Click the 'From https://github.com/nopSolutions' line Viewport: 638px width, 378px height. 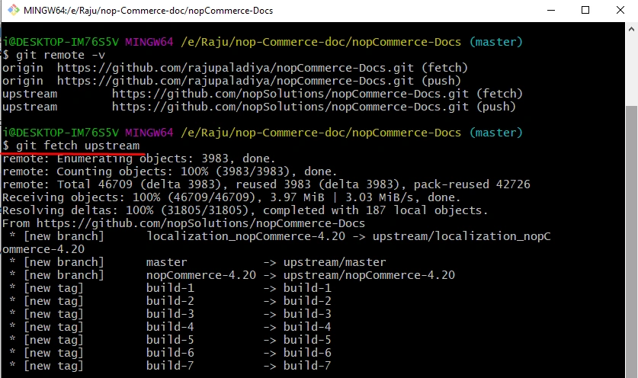tap(184, 223)
